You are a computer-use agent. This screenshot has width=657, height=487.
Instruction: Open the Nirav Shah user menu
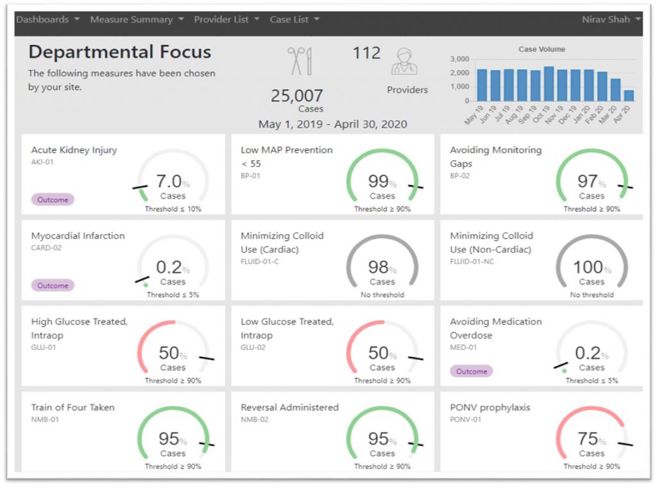pos(611,19)
